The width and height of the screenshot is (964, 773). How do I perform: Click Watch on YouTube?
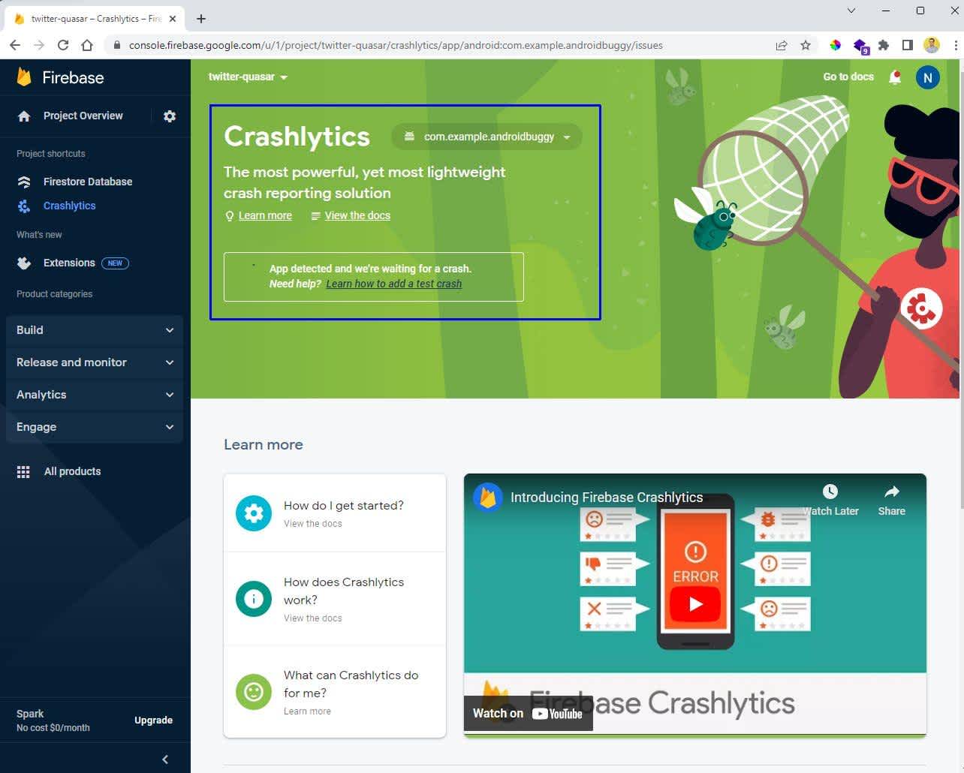point(529,714)
